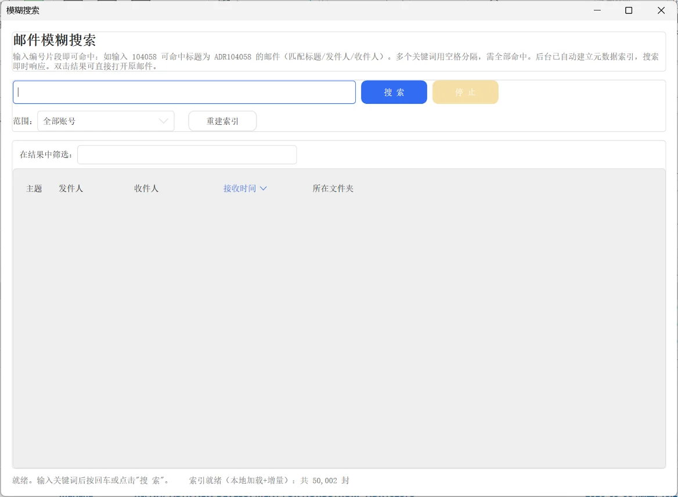
Task: Click the 邮件模糊搜索 heading text
Action: pos(55,40)
